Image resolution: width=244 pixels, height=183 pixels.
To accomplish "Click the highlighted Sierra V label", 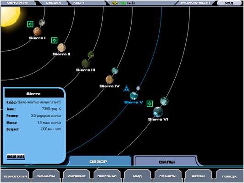I will pos(133,102).
